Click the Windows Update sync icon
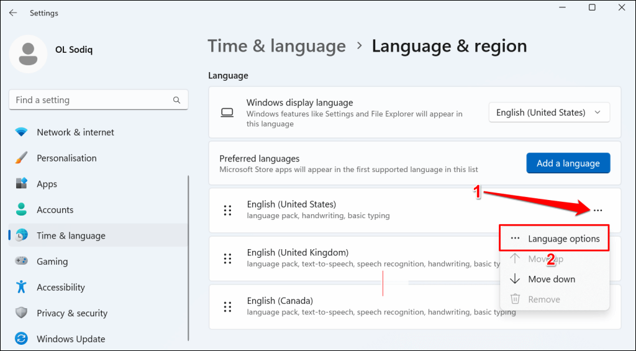 [22, 339]
